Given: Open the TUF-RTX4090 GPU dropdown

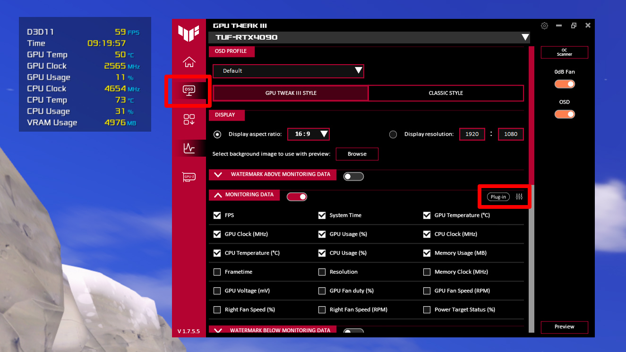Looking at the screenshot, I should pyautogui.click(x=369, y=37).
